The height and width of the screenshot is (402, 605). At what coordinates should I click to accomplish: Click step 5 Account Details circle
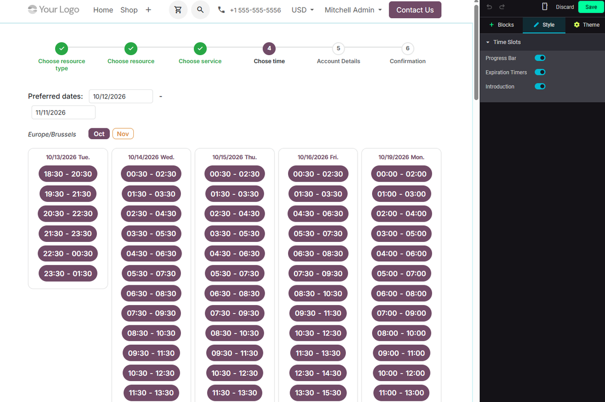tap(338, 49)
